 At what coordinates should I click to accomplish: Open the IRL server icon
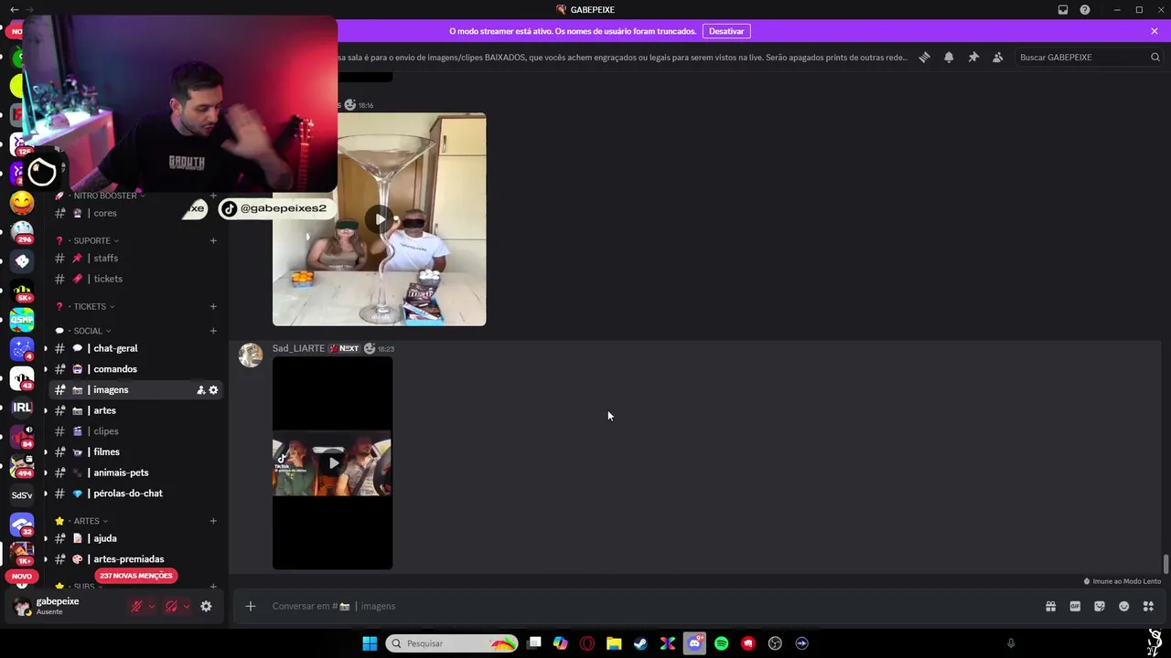22,408
